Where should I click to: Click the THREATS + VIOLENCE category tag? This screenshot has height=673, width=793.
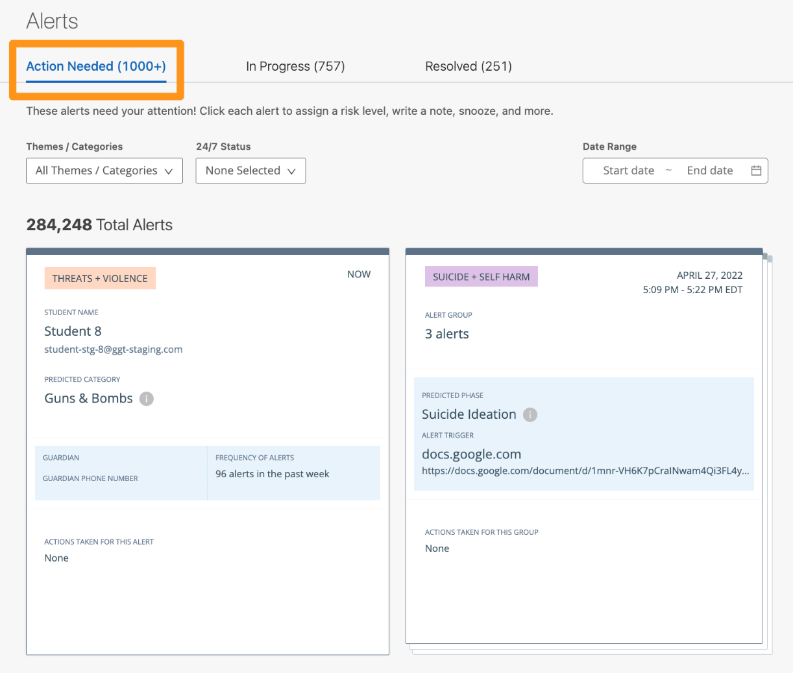point(100,278)
